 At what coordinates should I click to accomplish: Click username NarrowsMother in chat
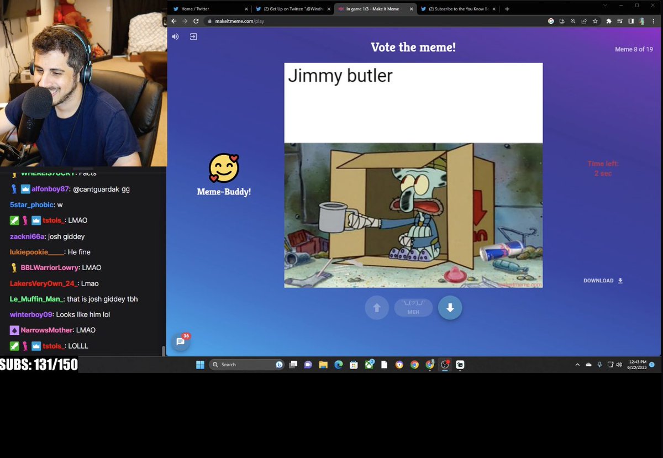(x=47, y=330)
